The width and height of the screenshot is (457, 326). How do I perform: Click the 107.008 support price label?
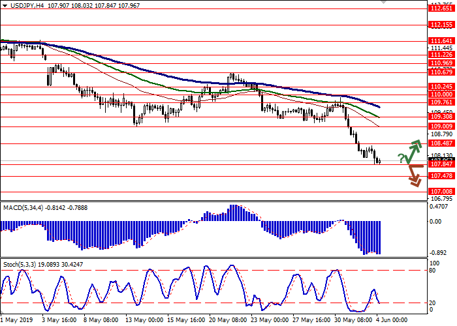click(441, 191)
